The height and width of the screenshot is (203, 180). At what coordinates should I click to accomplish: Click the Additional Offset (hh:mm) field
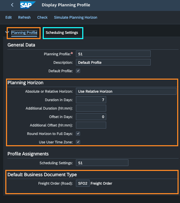91,125
